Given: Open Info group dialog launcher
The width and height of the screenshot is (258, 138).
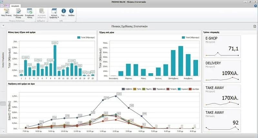Looking at the screenshot, I should 75,21.
